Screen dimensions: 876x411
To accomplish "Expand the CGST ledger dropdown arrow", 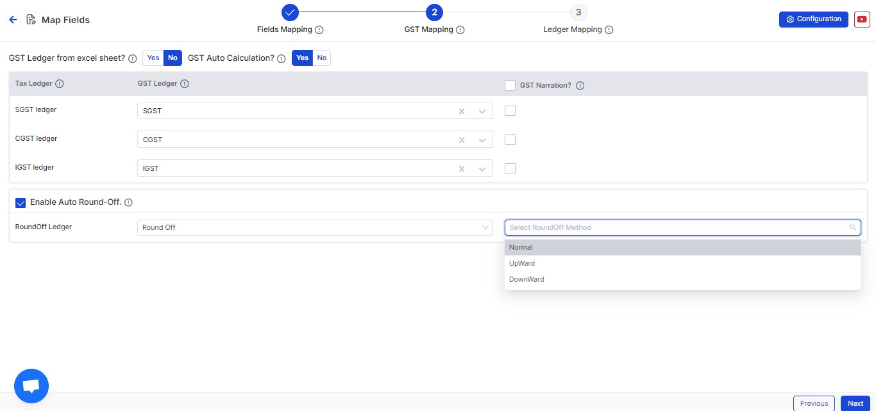I will [x=482, y=140].
